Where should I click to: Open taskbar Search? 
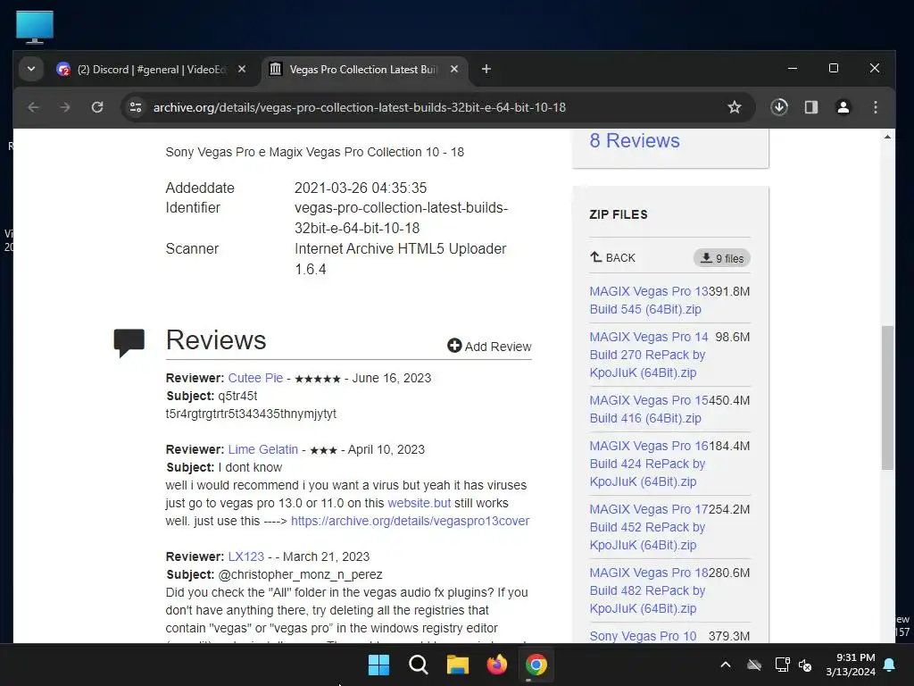click(419, 665)
